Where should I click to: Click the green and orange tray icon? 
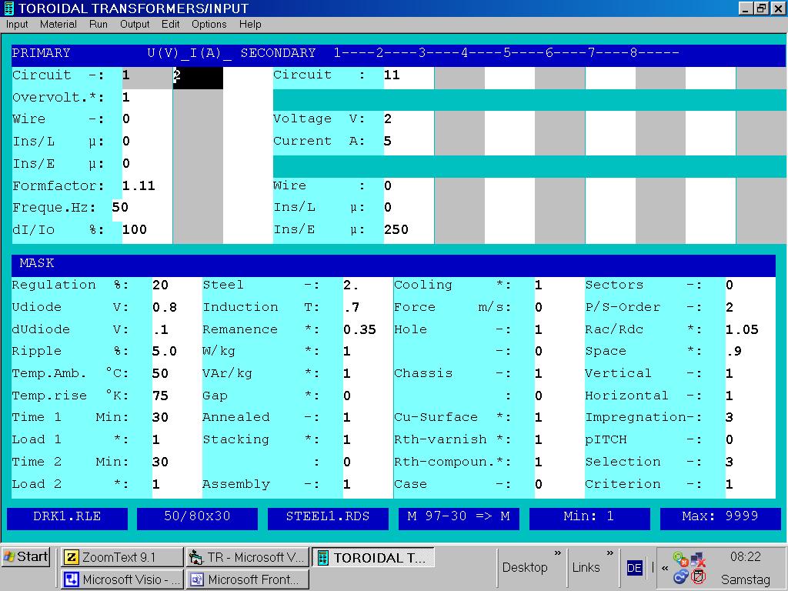[x=680, y=559]
